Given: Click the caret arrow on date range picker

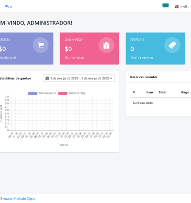Looking at the screenshot, I should click(111, 79).
